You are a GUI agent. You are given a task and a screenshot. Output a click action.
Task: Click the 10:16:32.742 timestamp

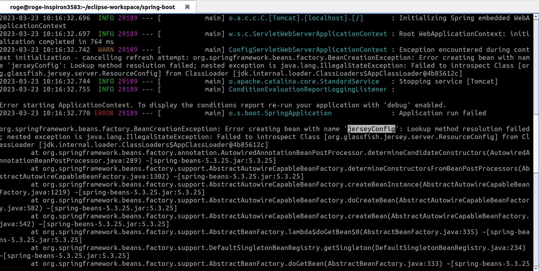click(67, 50)
